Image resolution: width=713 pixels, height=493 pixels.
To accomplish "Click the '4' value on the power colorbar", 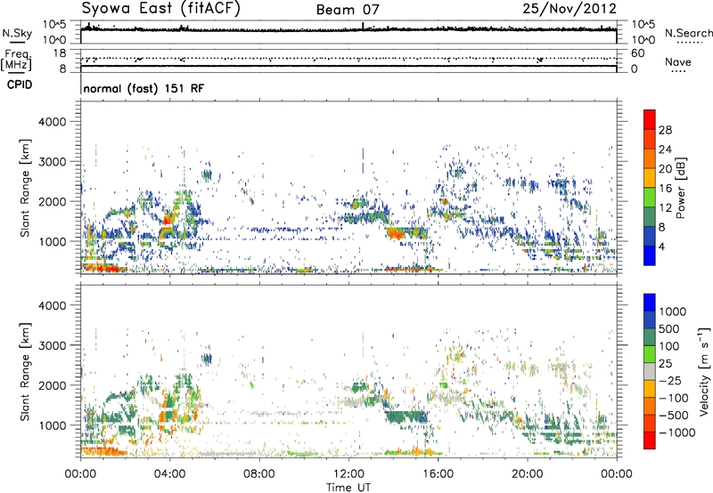I will tap(662, 246).
